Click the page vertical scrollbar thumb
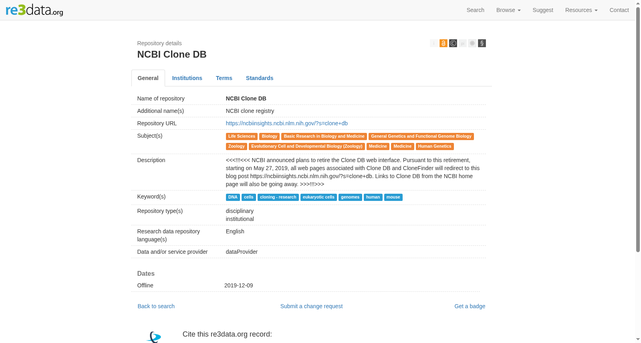 (638, 130)
